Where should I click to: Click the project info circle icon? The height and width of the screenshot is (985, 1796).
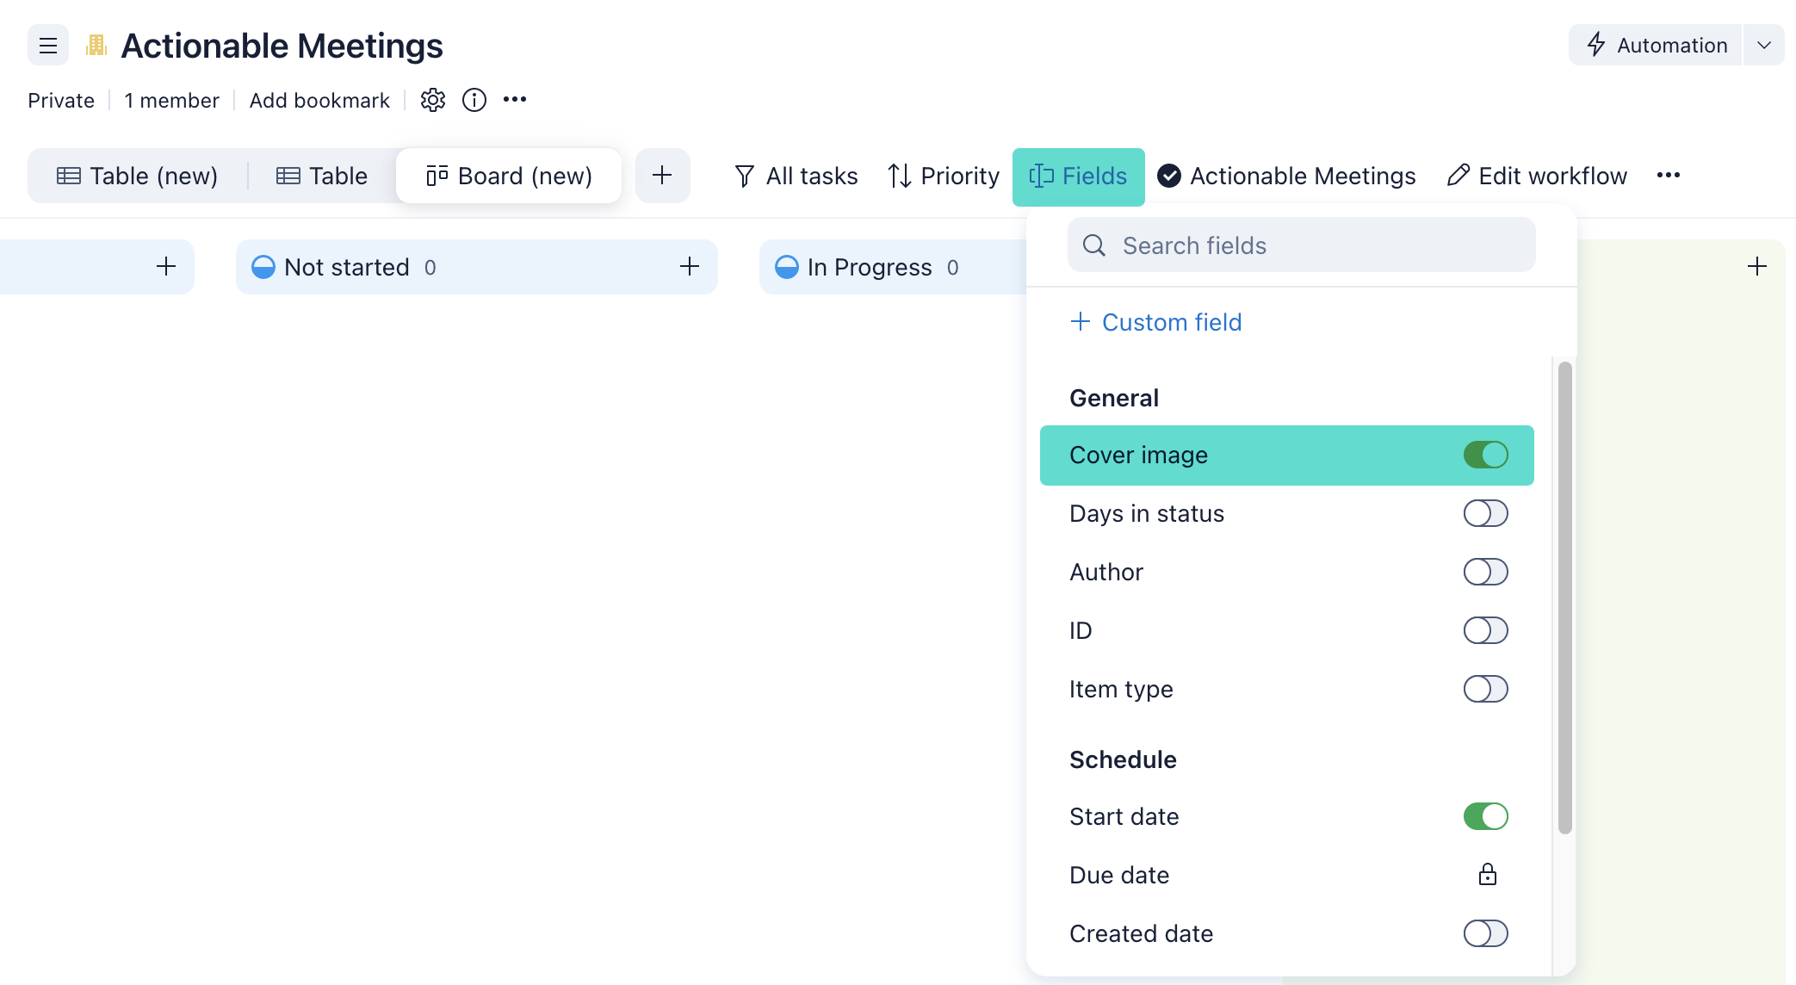(x=474, y=100)
